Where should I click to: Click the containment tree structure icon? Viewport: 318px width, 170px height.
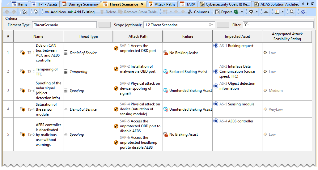pos(25,12)
